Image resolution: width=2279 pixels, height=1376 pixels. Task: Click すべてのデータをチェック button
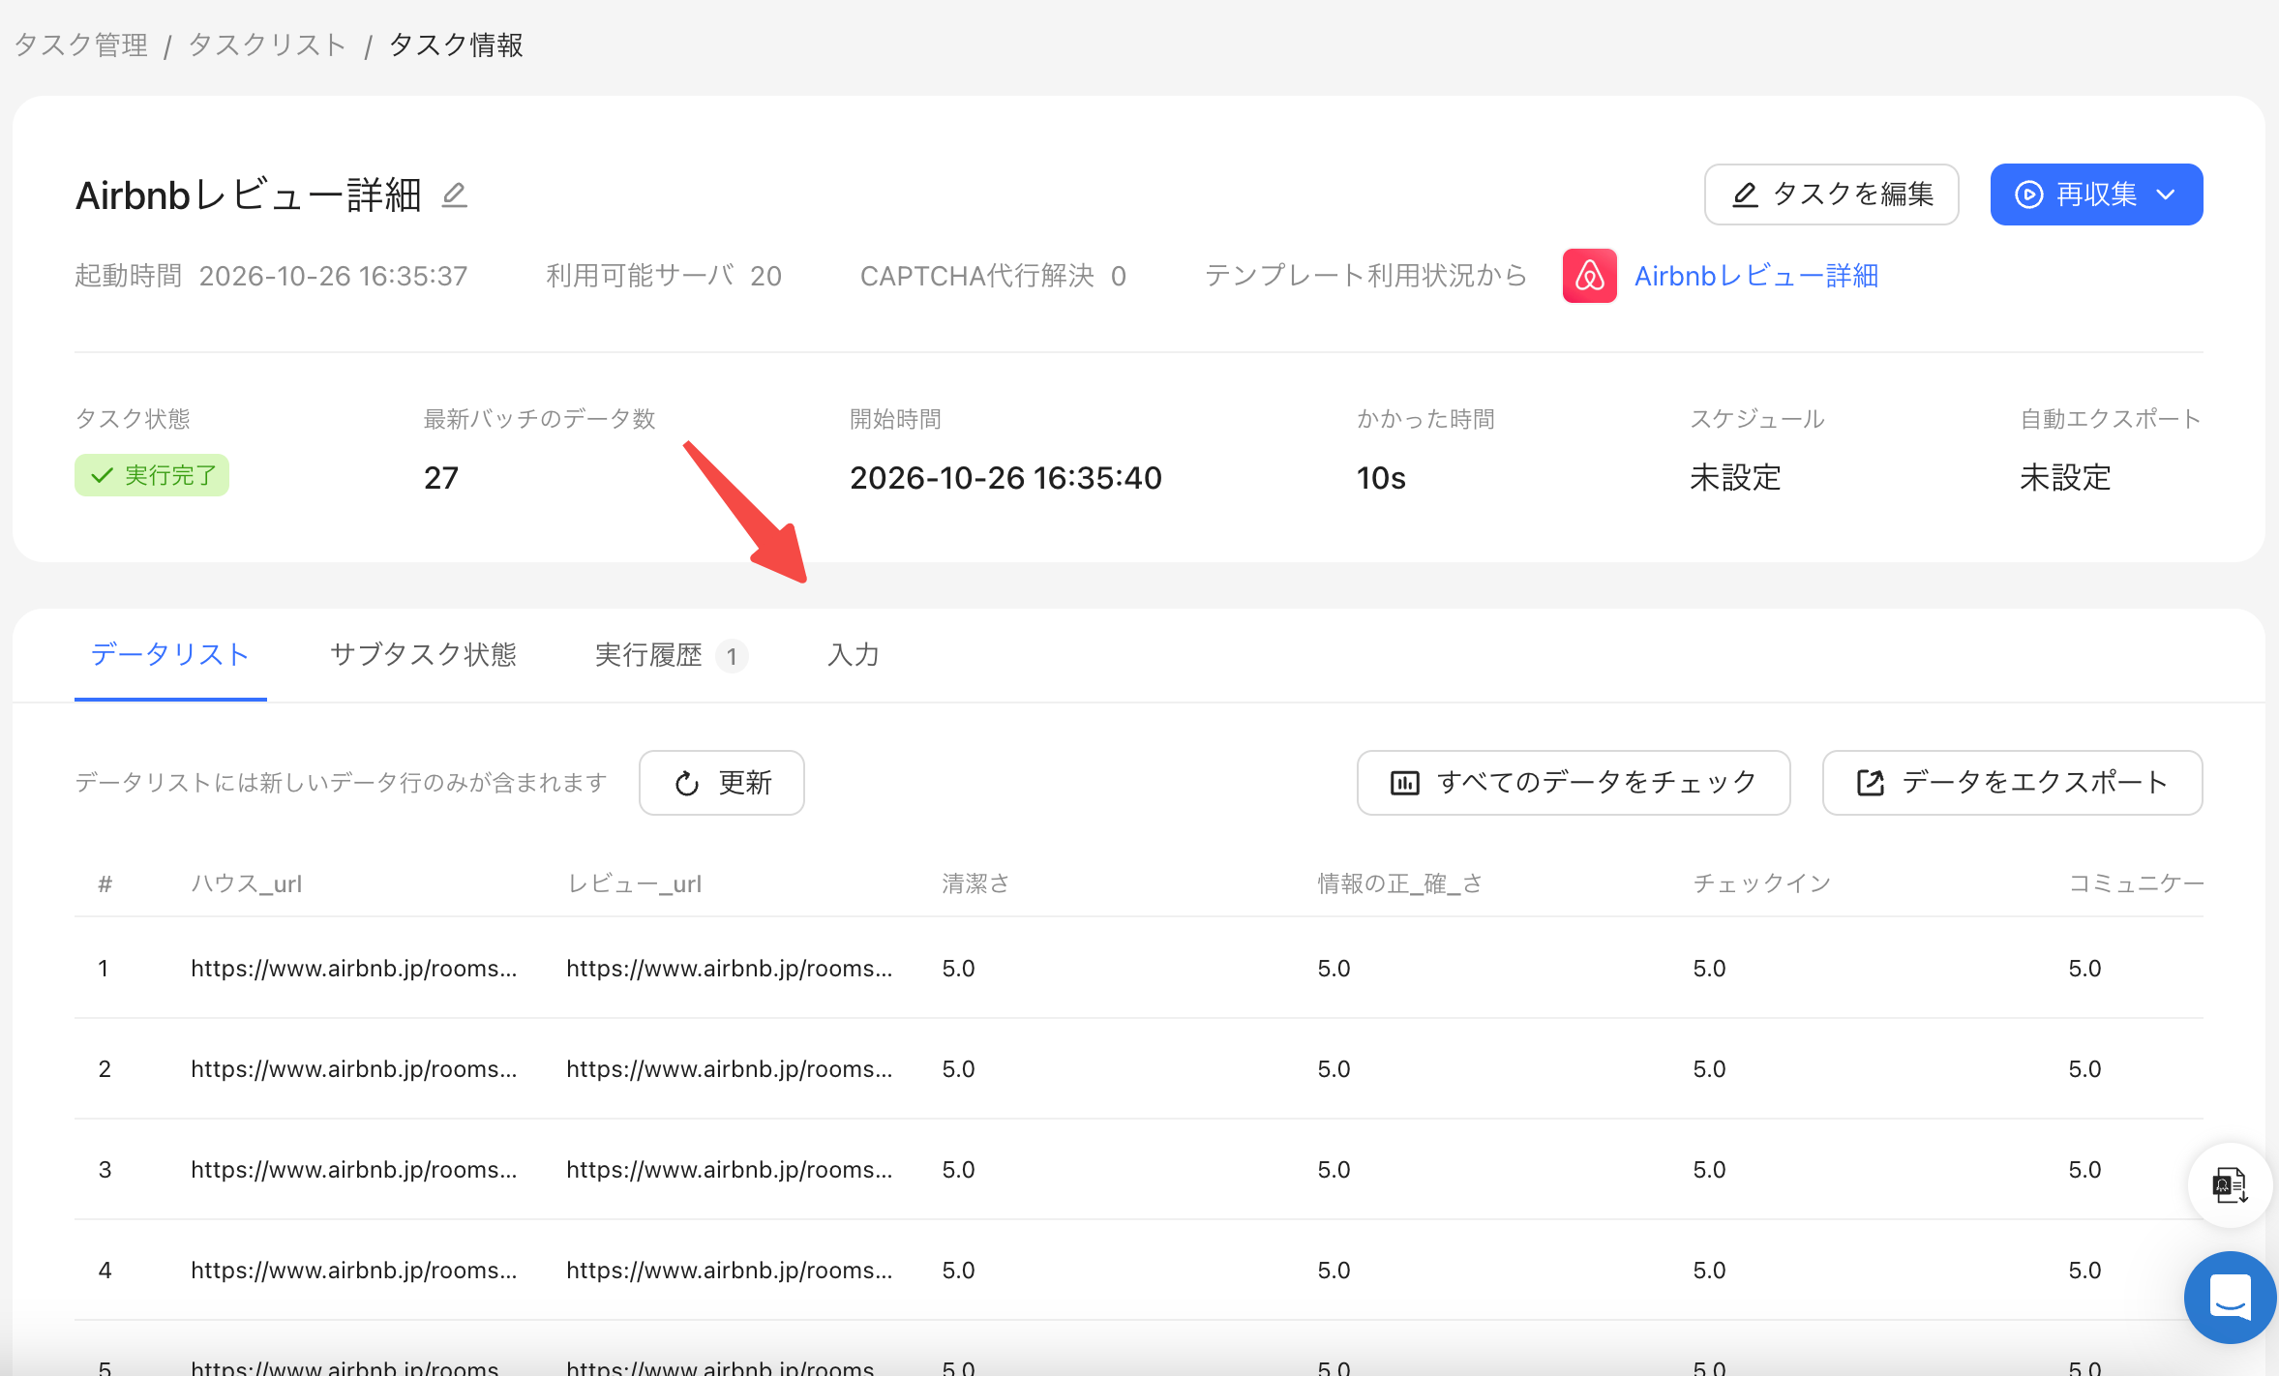(x=1574, y=782)
